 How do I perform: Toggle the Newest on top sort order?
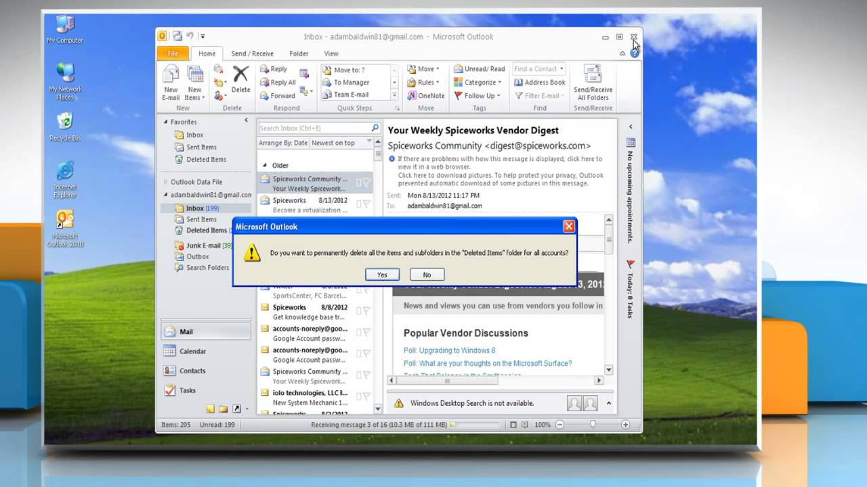[x=333, y=143]
